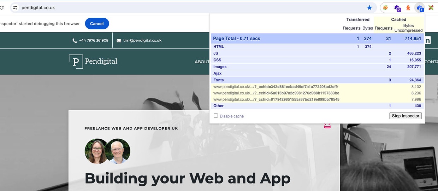Open the purple extension with badge 7
The height and width of the screenshot is (191, 438).
pyautogui.click(x=397, y=8)
